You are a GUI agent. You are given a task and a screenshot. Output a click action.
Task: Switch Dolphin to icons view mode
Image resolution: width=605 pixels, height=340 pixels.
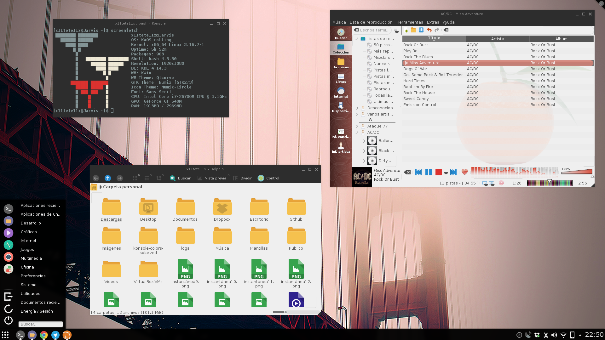[x=135, y=178]
